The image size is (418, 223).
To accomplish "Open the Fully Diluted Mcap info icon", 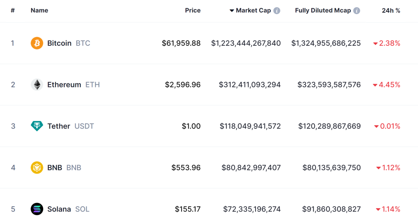I will (357, 11).
